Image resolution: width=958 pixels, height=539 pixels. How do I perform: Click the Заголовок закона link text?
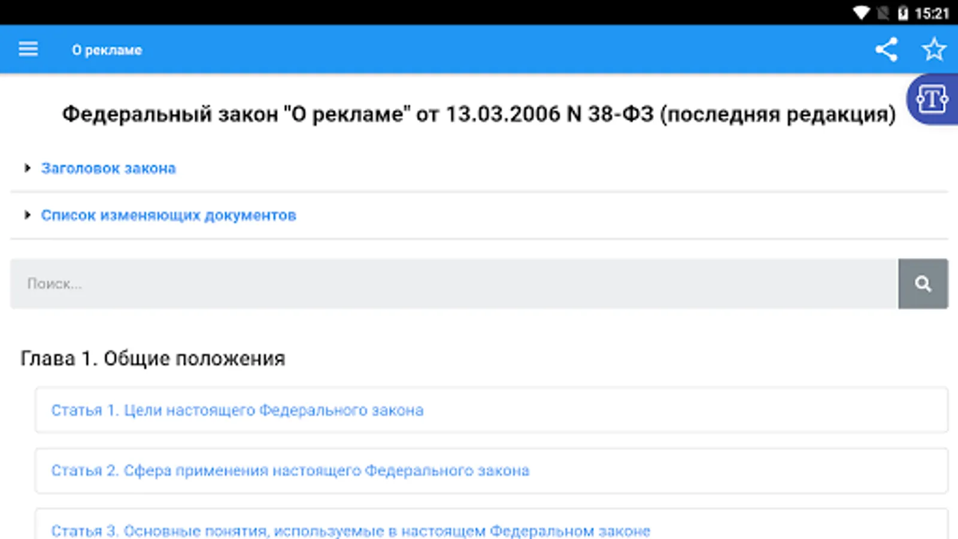point(108,168)
